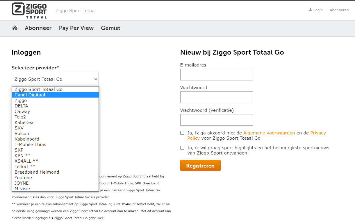Choose SKV from provider list

[55, 128]
